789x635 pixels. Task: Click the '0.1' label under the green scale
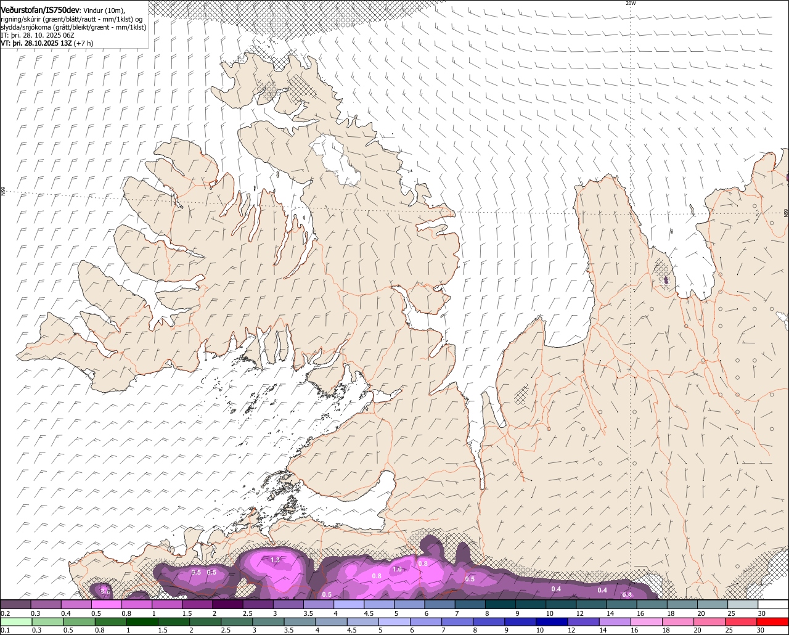5,630
